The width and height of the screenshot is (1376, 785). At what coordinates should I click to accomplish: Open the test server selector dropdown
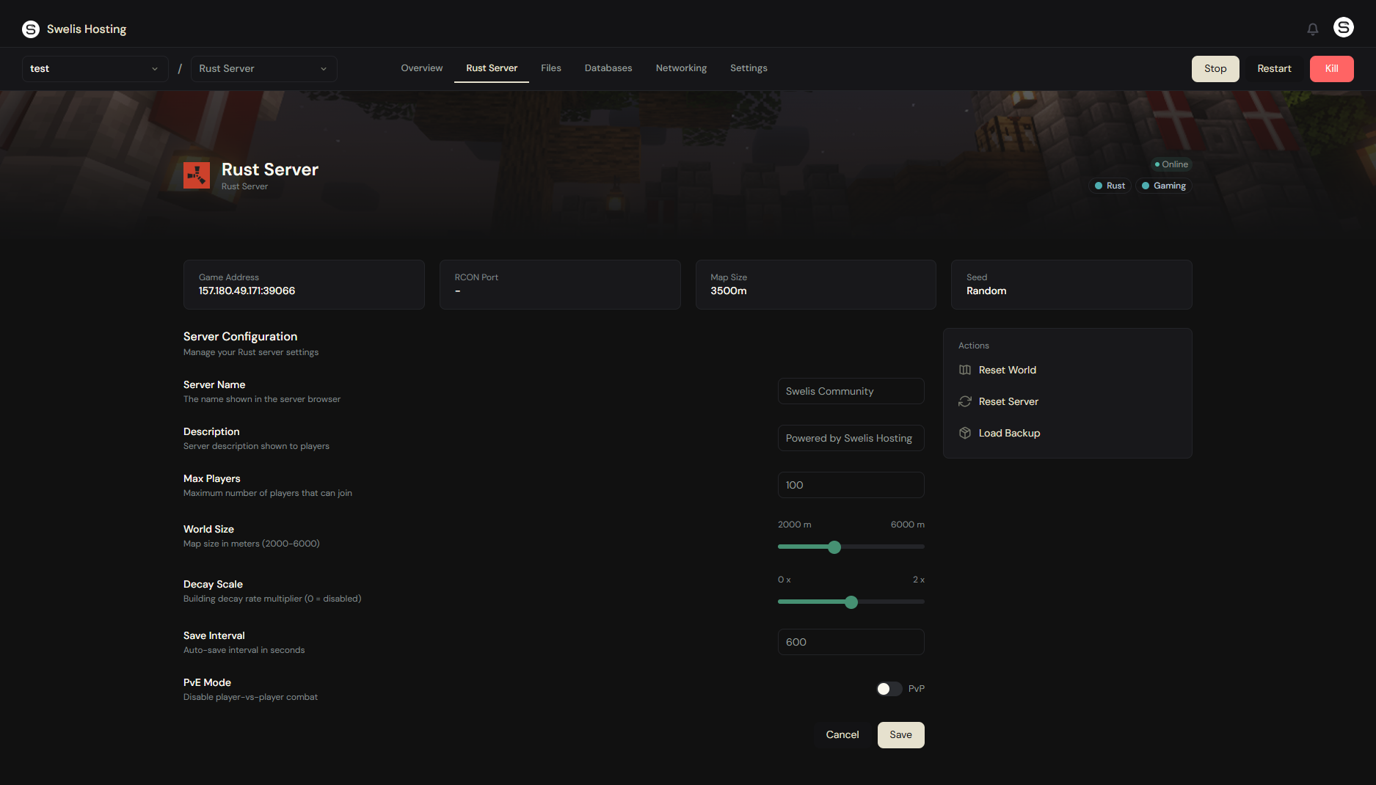[x=95, y=68]
